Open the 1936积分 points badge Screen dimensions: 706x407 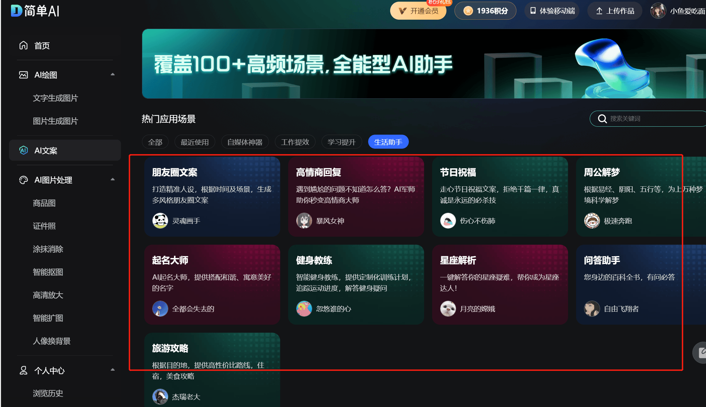[x=485, y=11]
